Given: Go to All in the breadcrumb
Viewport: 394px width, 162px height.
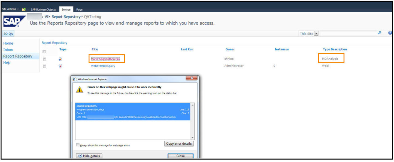Looking at the screenshot, I should coord(47,17).
